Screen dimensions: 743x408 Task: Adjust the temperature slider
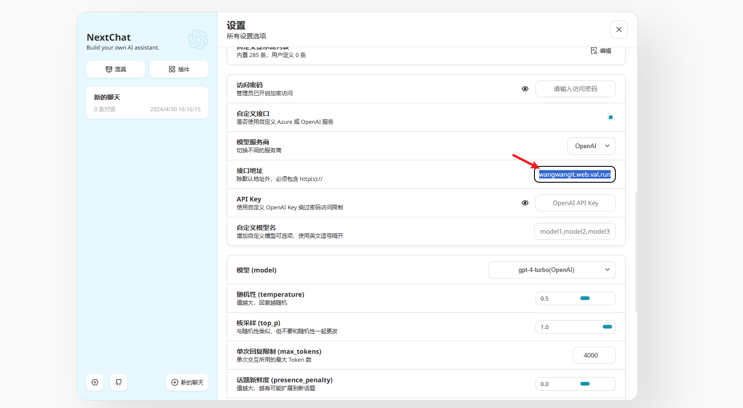pyautogui.click(x=585, y=298)
